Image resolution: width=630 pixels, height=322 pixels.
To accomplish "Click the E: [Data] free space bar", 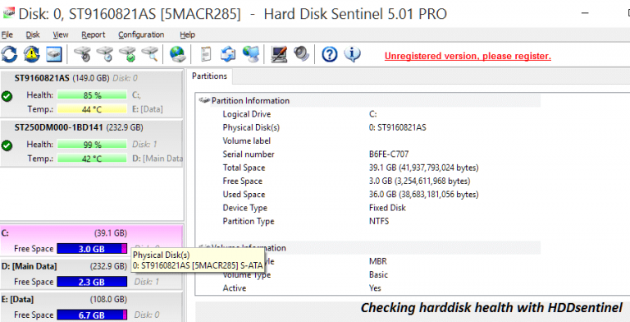I will 92,315.
